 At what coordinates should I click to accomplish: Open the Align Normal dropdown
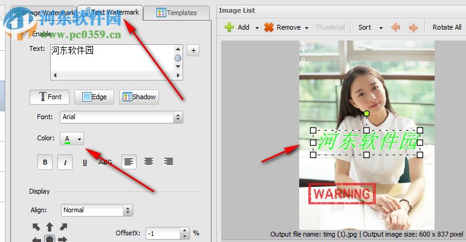[x=97, y=210]
